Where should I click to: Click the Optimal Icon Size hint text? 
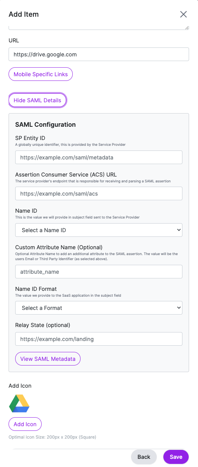point(53,437)
